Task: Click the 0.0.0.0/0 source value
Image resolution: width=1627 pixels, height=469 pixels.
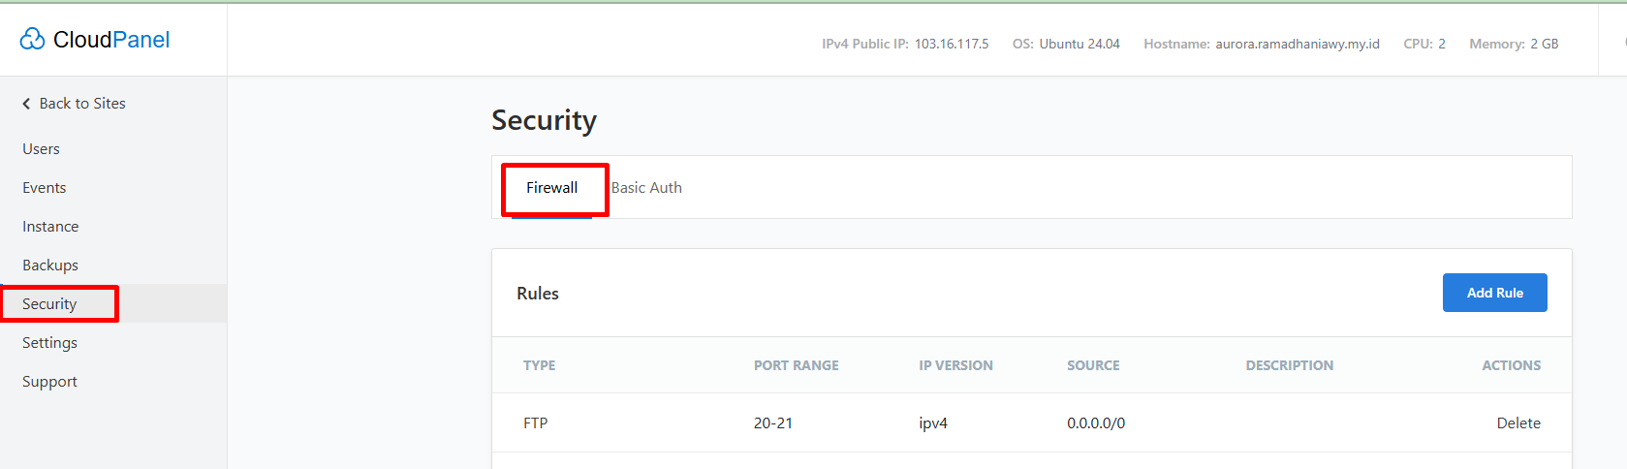Action: tap(1096, 423)
